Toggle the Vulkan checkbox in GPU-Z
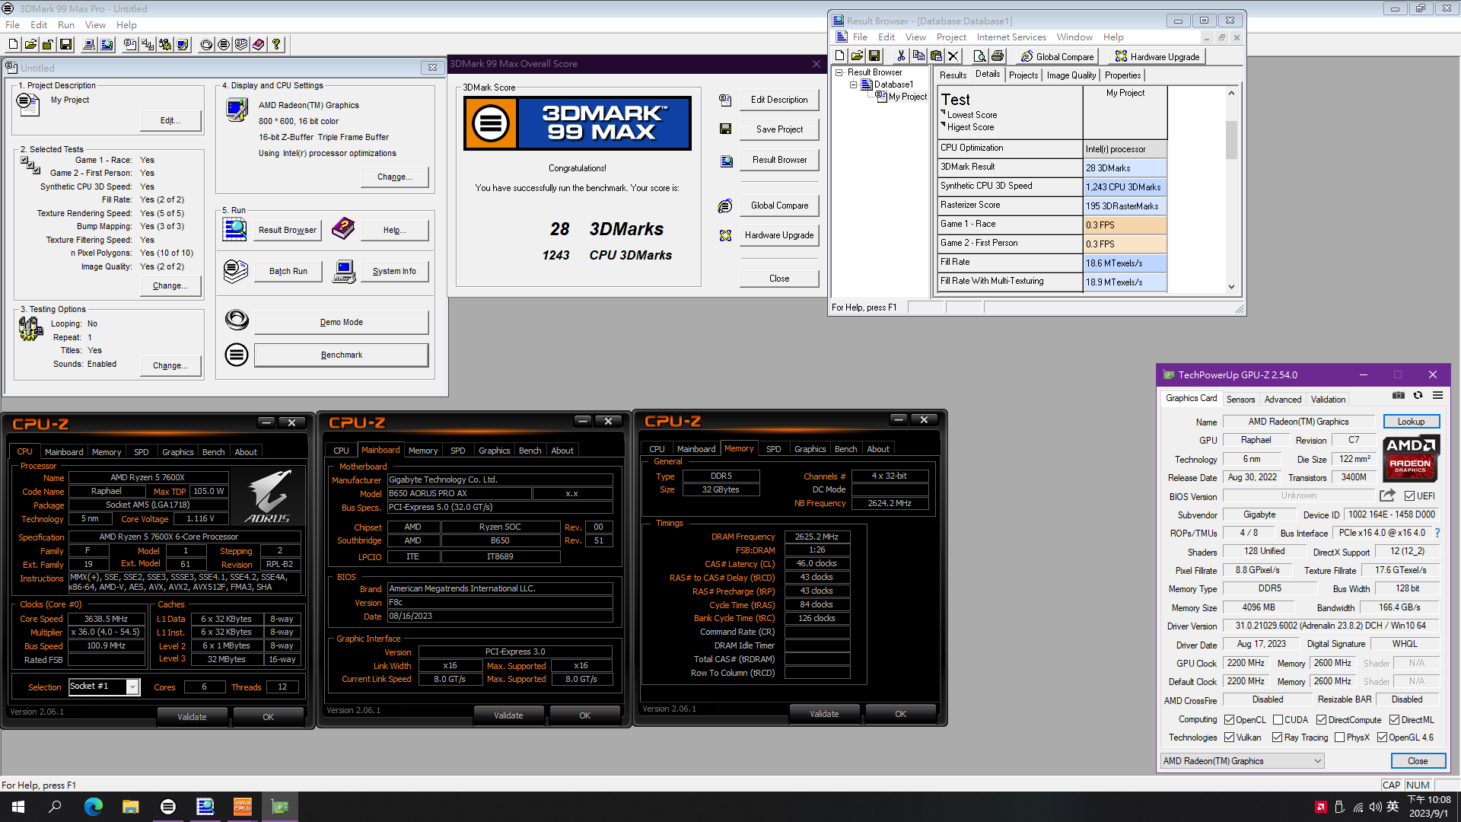This screenshot has width=1461, height=822. coord(1229,738)
